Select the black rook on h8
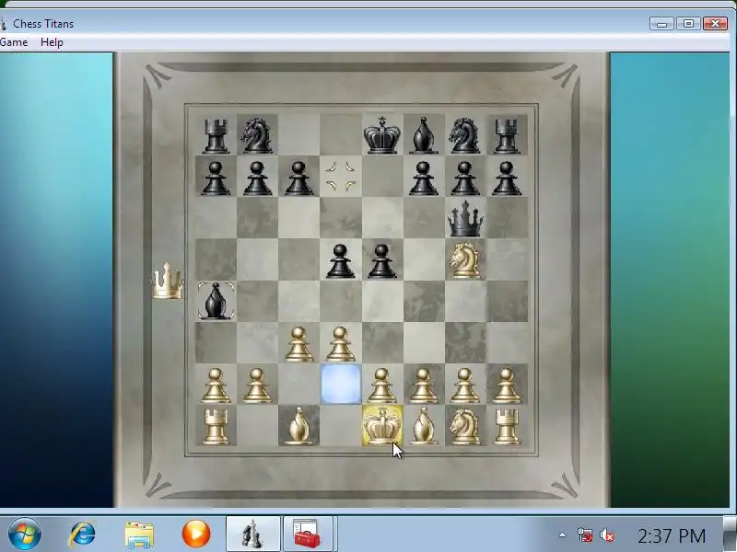The image size is (737, 552). coord(506,136)
